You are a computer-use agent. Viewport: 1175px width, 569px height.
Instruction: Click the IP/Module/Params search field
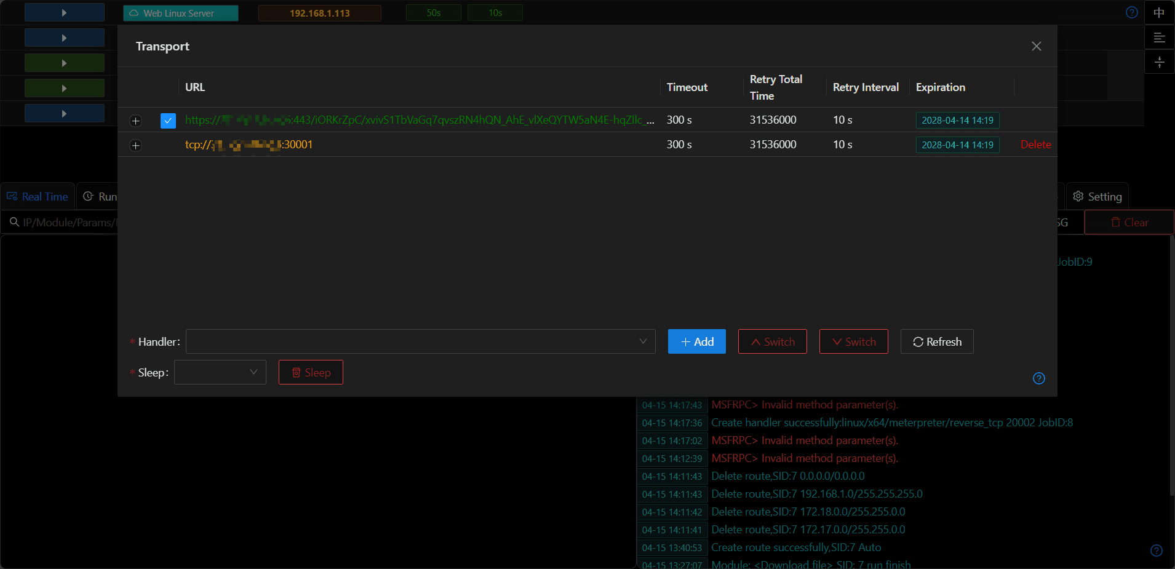click(x=62, y=222)
